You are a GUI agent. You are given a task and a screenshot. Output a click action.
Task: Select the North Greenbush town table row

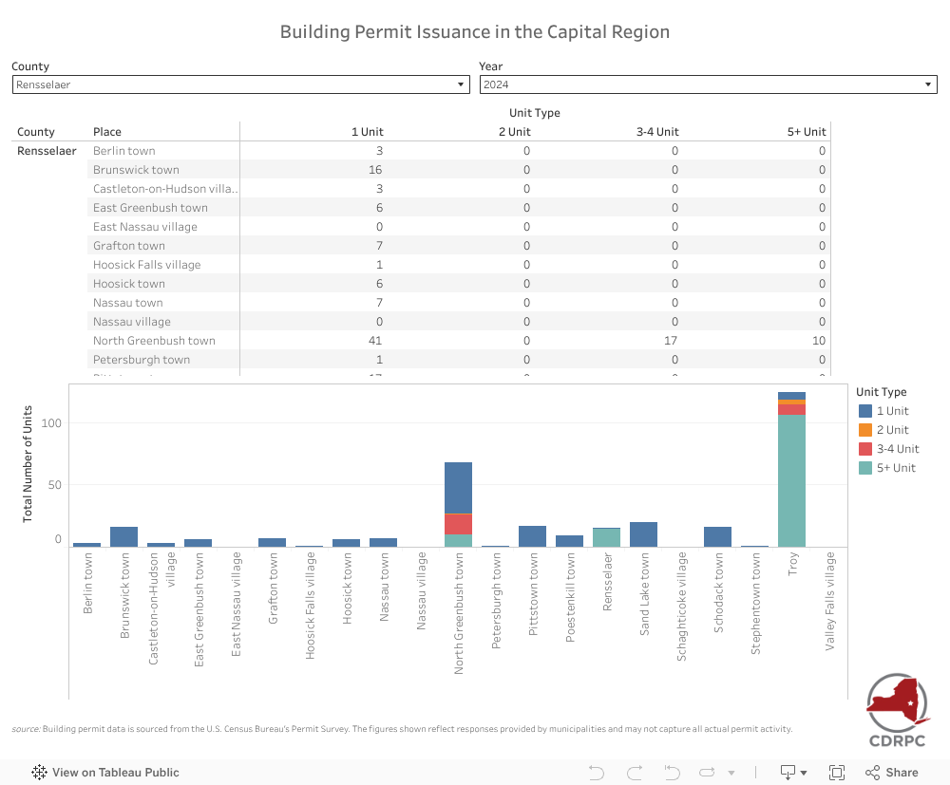154,341
